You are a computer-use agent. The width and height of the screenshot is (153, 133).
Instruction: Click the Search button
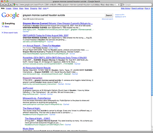tap(109, 15)
